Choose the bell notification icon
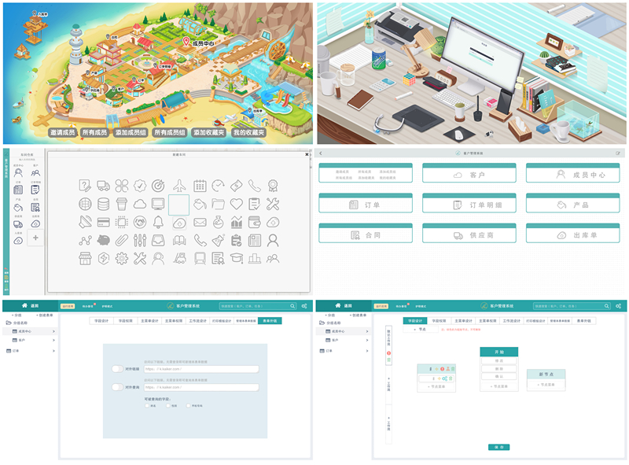The height and width of the screenshot is (465, 629). (158, 222)
